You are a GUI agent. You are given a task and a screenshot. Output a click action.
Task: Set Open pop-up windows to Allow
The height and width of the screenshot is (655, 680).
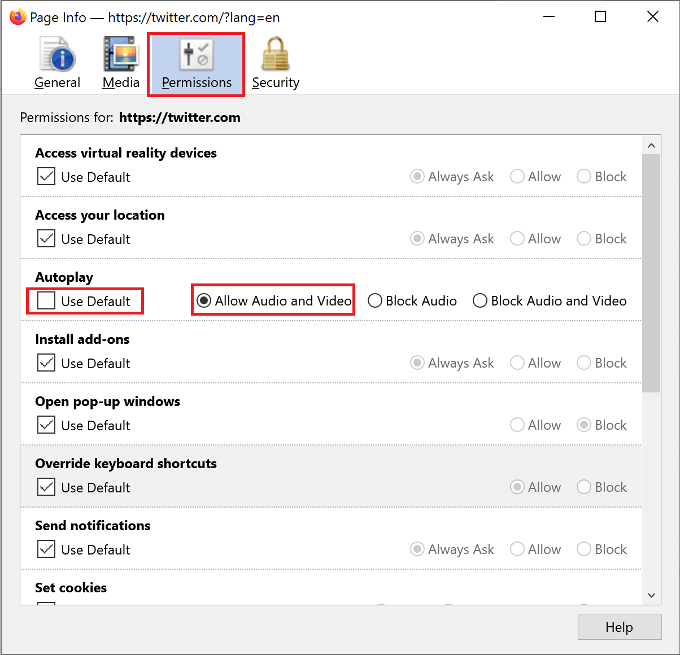click(517, 425)
